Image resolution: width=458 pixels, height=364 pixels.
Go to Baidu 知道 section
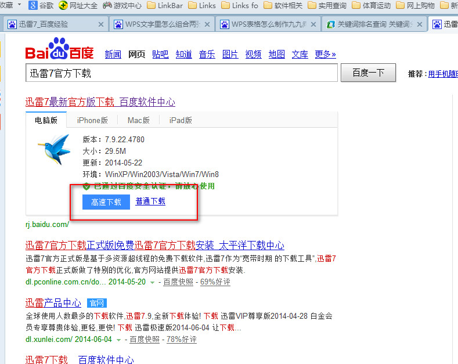pos(184,54)
